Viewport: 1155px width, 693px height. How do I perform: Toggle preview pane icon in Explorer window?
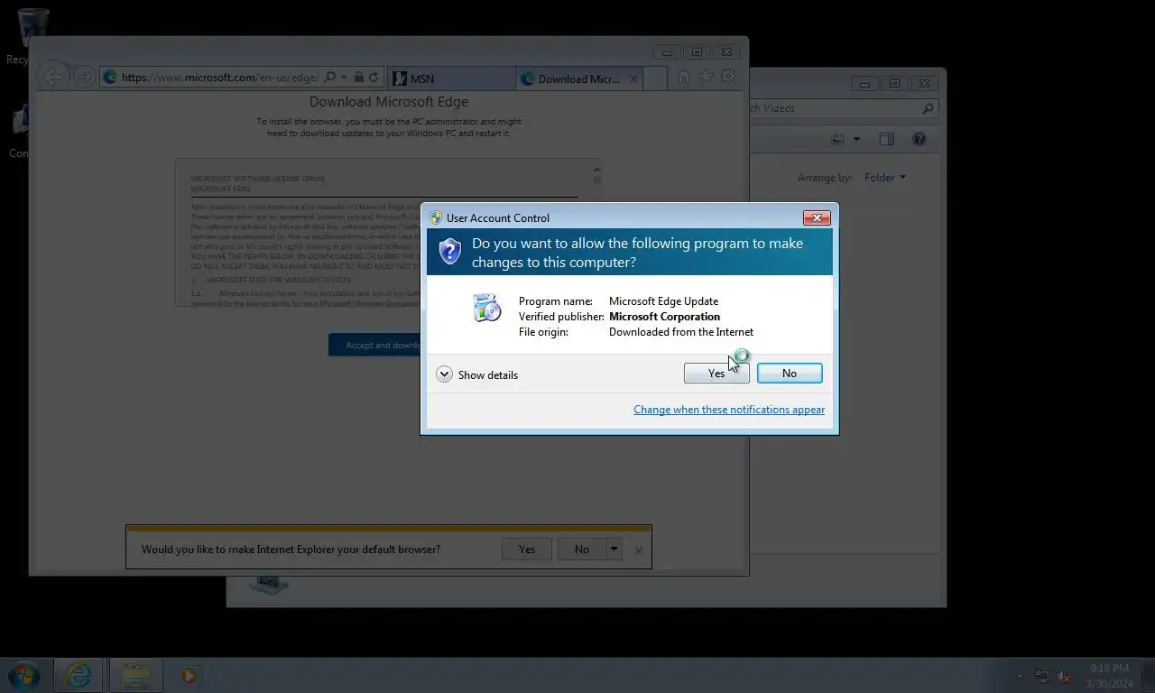[887, 139]
